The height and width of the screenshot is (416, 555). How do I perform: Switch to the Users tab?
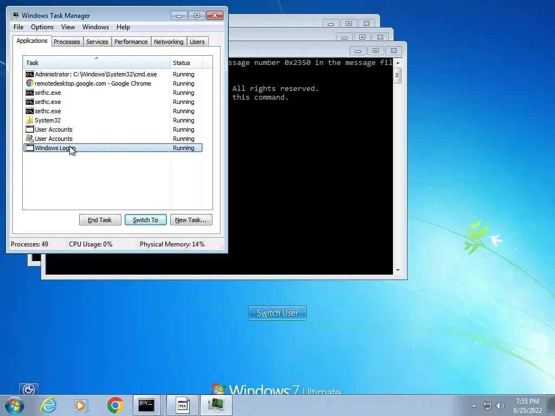197,42
